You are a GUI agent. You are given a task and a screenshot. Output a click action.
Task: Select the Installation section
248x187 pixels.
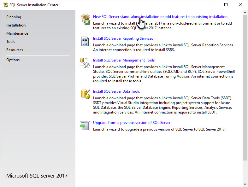(16, 25)
